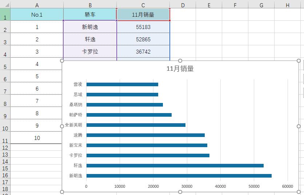Viewport: 304px width, 195px height.
Task: Click chart bottom-middle resize handle
Action: (x=180, y=192)
